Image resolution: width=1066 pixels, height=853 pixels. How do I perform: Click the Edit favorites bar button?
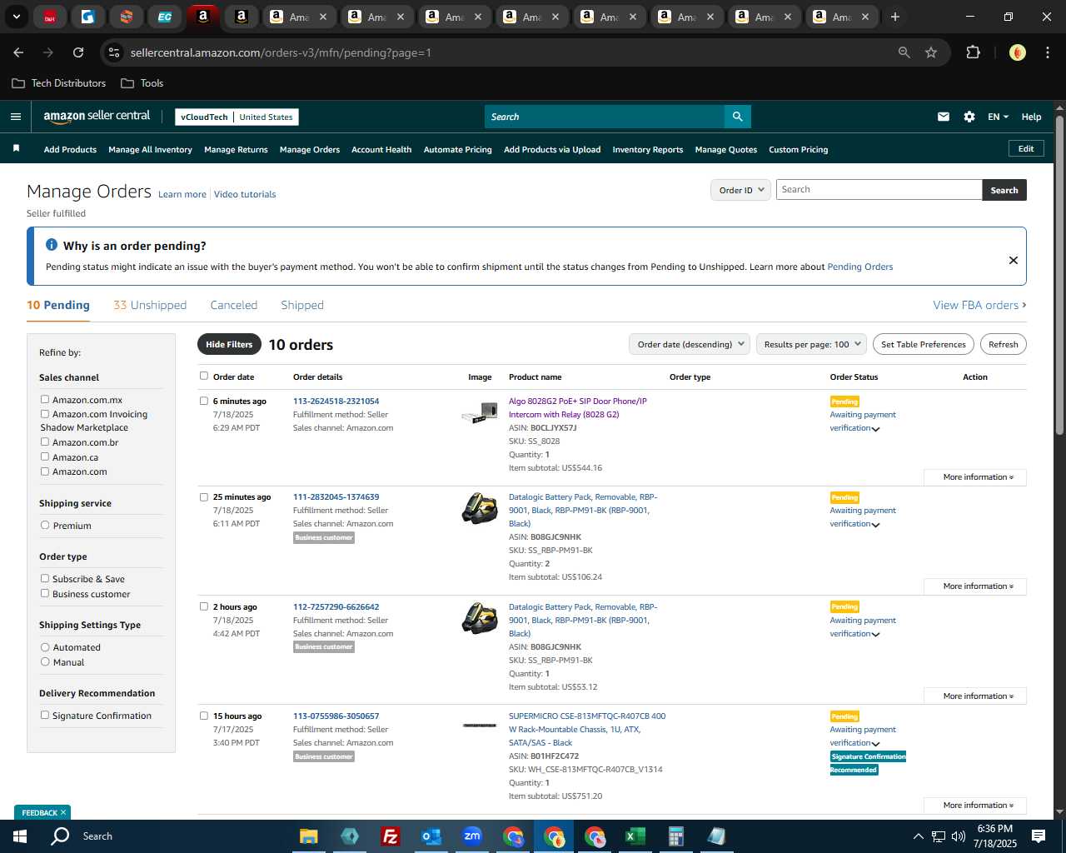pyautogui.click(x=1026, y=149)
